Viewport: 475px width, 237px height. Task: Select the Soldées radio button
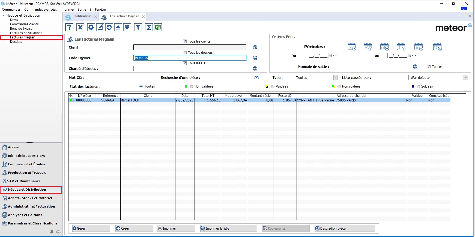click(x=418, y=86)
